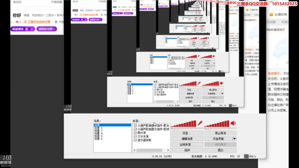Toggle 小葫芦歌曲显示插件-歌名 source checkbox in main panel
The image size is (299, 168).
pyautogui.click(x=135, y=125)
